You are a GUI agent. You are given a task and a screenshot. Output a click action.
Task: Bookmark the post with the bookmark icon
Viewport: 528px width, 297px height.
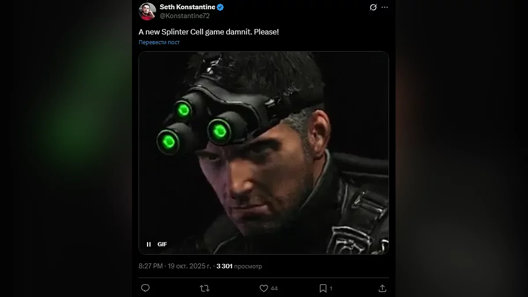pyautogui.click(x=323, y=288)
